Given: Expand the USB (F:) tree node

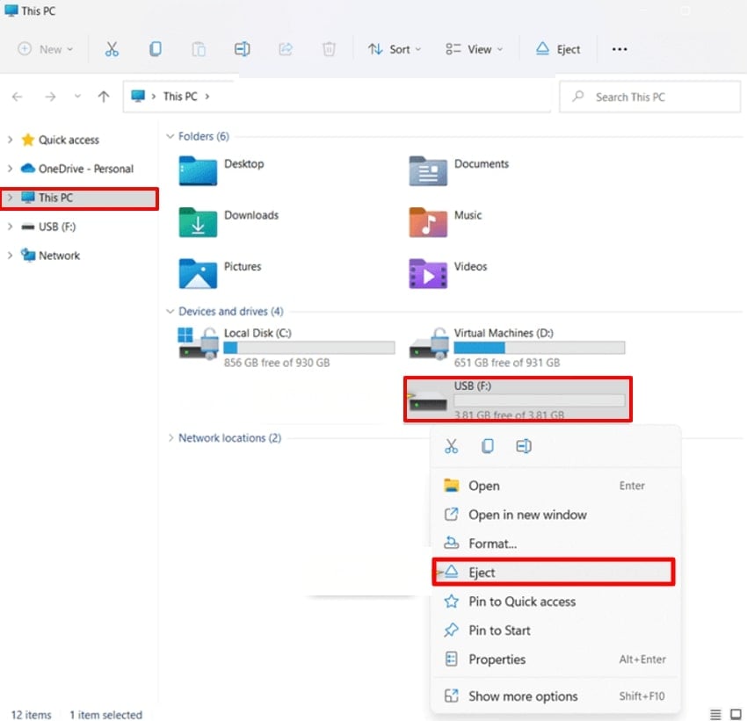Looking at the screenshot, I should [10, 227].
